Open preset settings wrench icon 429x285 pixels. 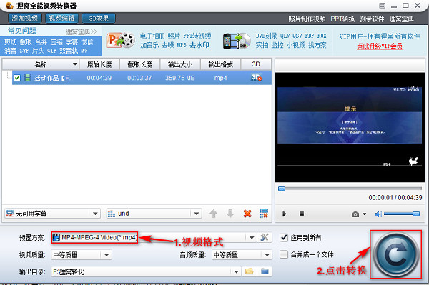[265, 237]
